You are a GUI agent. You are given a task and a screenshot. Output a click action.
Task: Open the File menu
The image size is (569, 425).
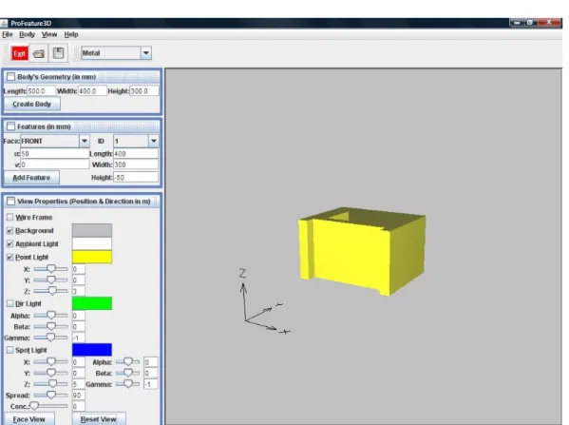pos(8,34)
